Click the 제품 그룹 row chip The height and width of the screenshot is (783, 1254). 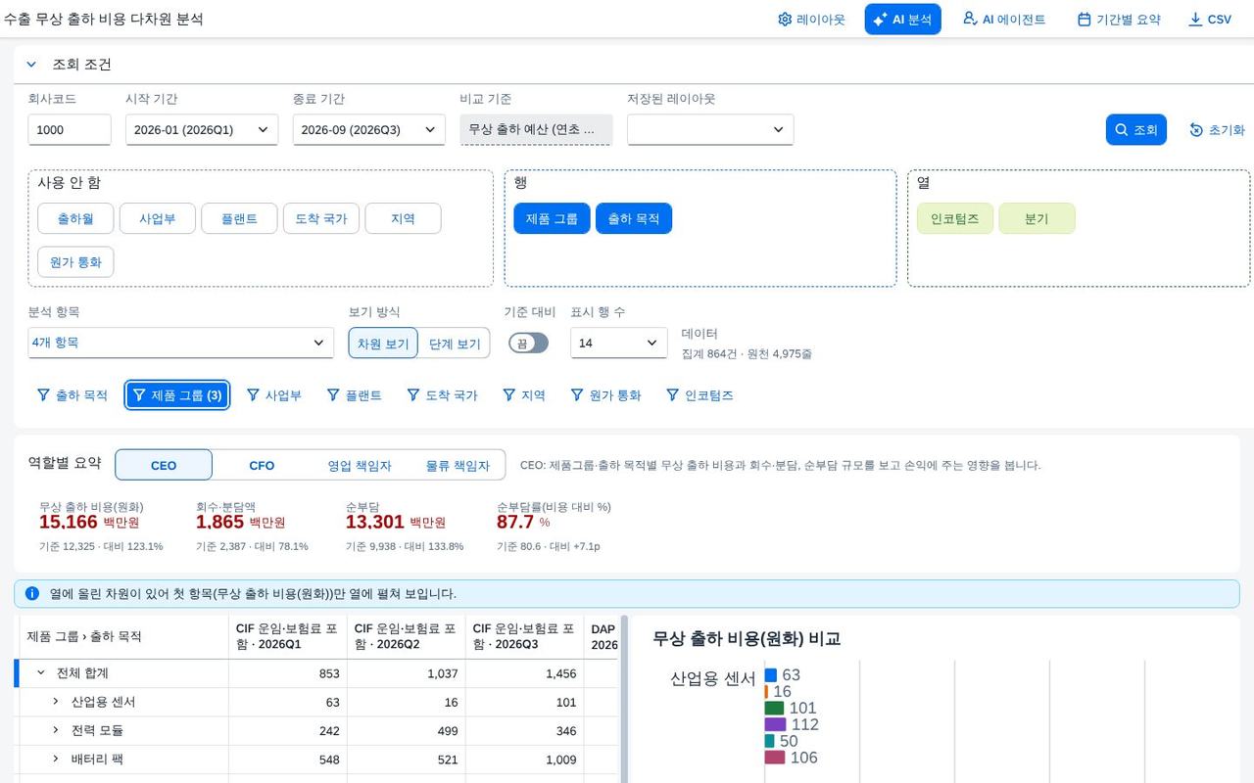click(552, 218)
